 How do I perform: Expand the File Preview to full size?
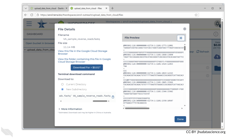[181, 38]
